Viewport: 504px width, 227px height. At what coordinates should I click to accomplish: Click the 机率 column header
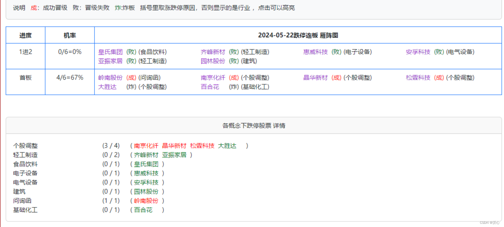click(70, 36)
